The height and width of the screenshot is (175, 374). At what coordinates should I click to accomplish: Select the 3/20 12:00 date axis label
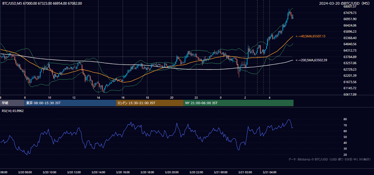tap(74, 172)
